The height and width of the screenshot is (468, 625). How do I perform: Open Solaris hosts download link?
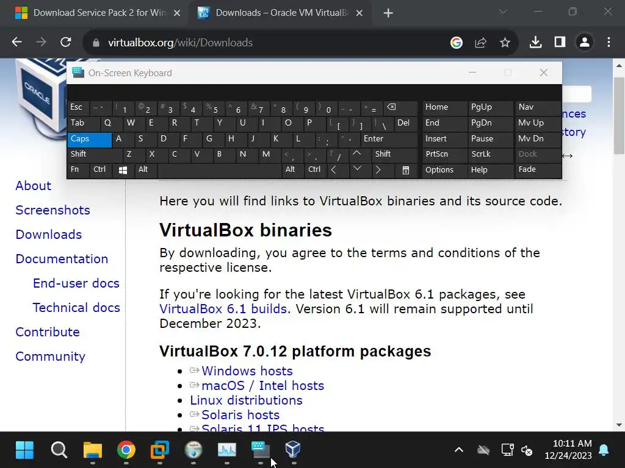pyautogui.click(x=240, y=415)
